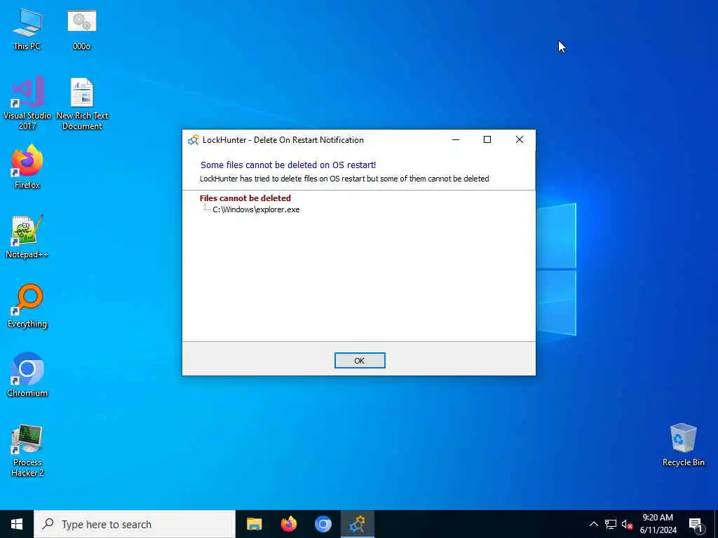This screenshot has height=538, width=718.
Task: Select the Visual Studio 2017 shortcut
Action: point(27,103)
